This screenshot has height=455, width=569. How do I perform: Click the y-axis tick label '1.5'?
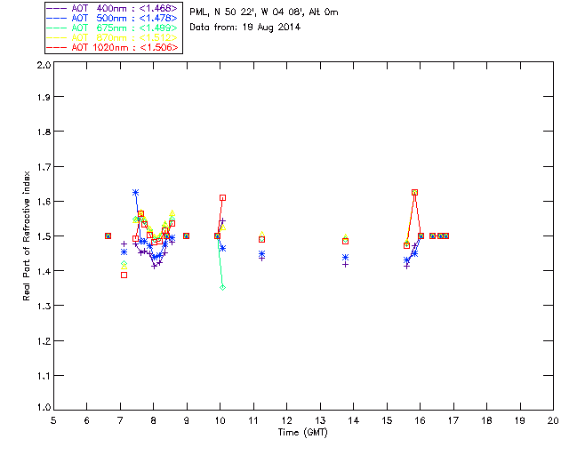point(44,236)
